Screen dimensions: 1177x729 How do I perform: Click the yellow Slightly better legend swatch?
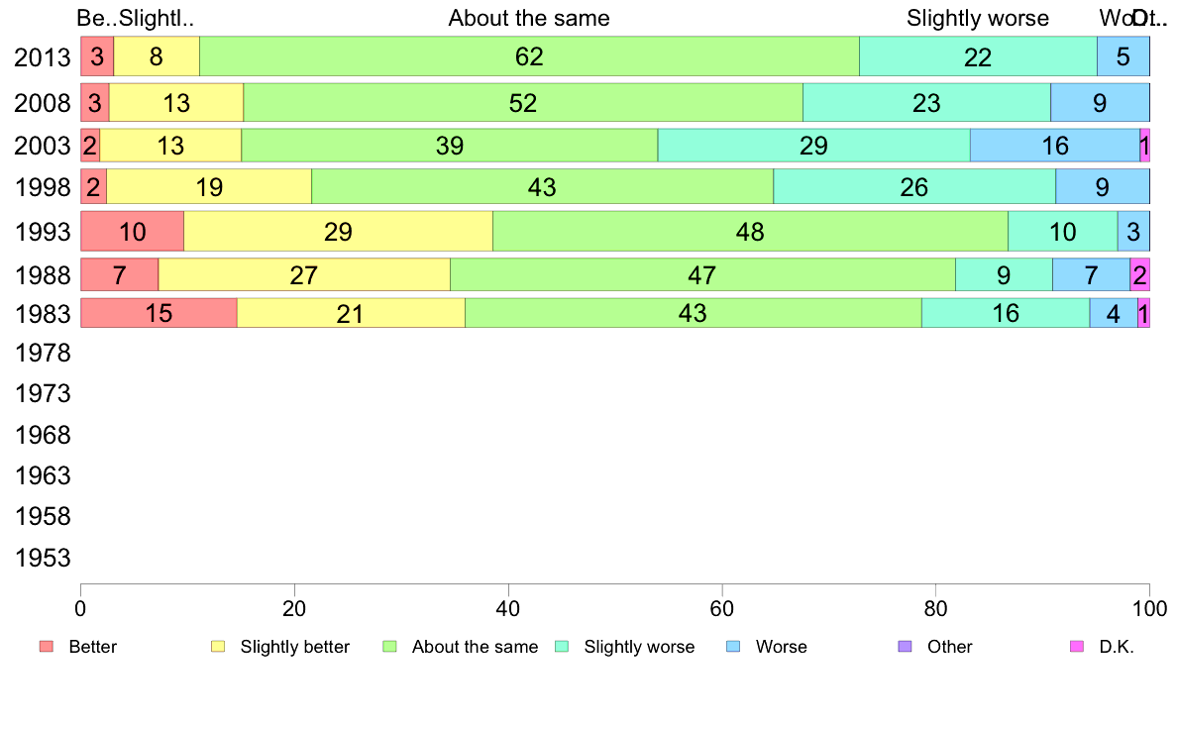click(x=218, y=647)
